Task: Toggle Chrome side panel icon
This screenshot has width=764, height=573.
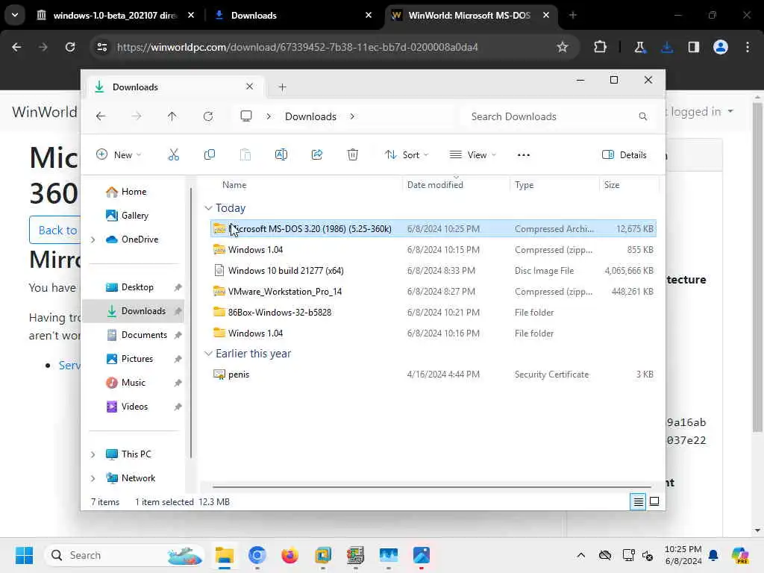Action: click(693, 47)
